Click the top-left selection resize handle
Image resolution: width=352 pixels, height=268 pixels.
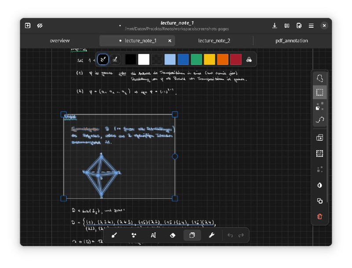(63, 114)
